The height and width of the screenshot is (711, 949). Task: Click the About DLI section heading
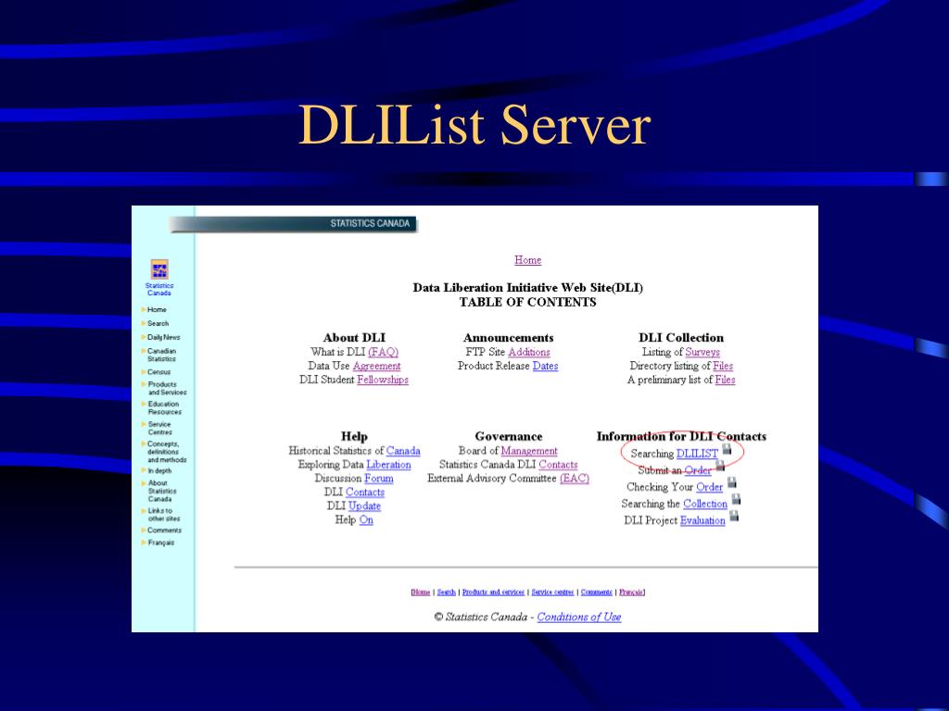[x=354, y=338]
